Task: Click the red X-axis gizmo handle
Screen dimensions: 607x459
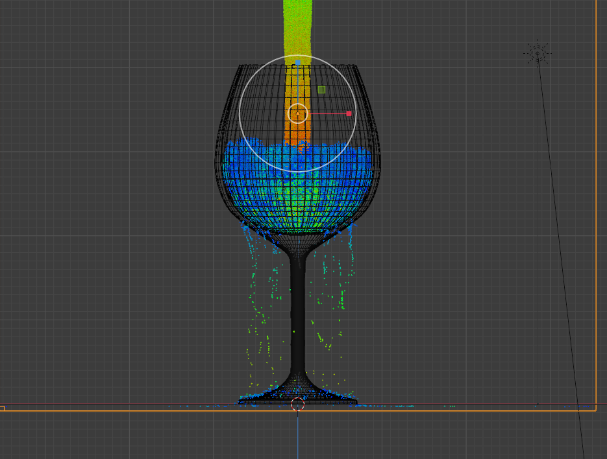Action: [349, 113]
